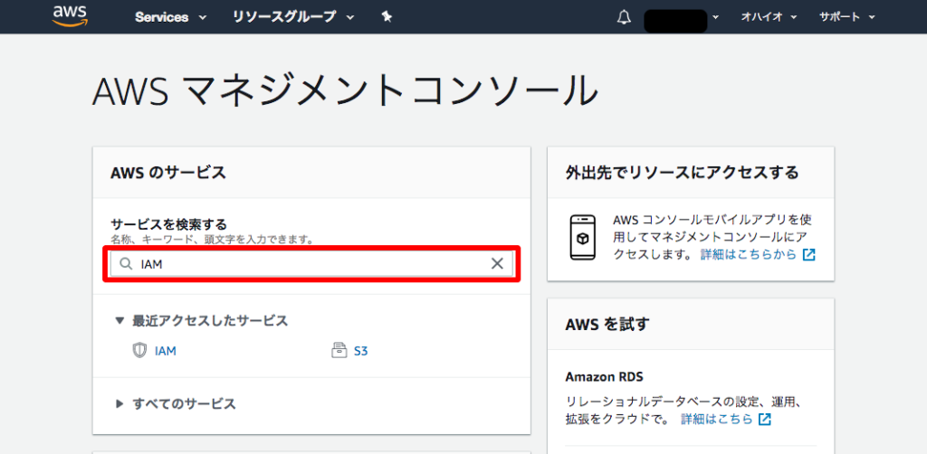Viewport: 927px width, 454px height.
Task: Open the オハイオ region selector
Action: 769,17
